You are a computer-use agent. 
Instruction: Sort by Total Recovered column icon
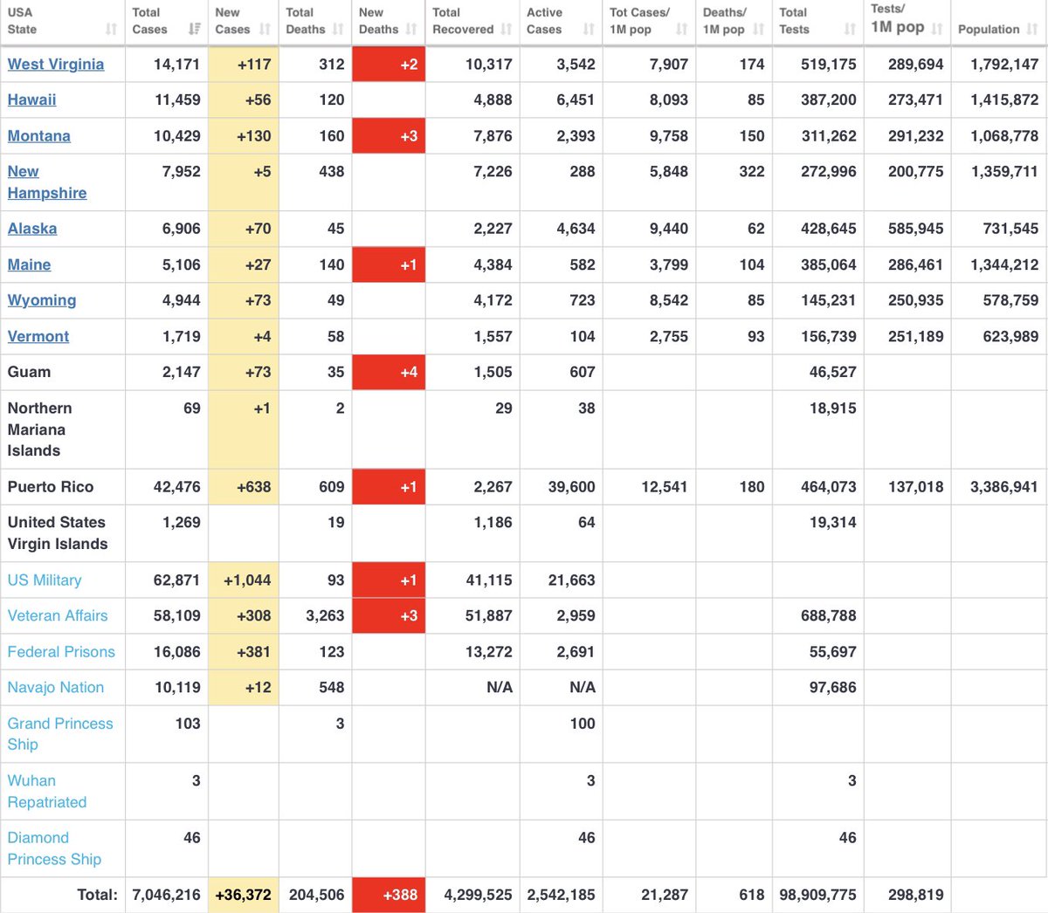coord(506,29)
